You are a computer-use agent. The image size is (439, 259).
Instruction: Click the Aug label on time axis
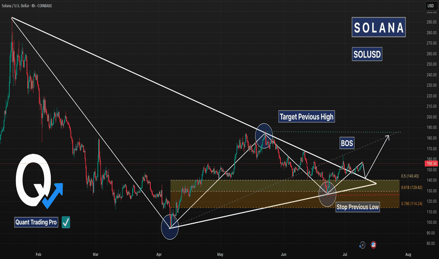pos(408,254)
